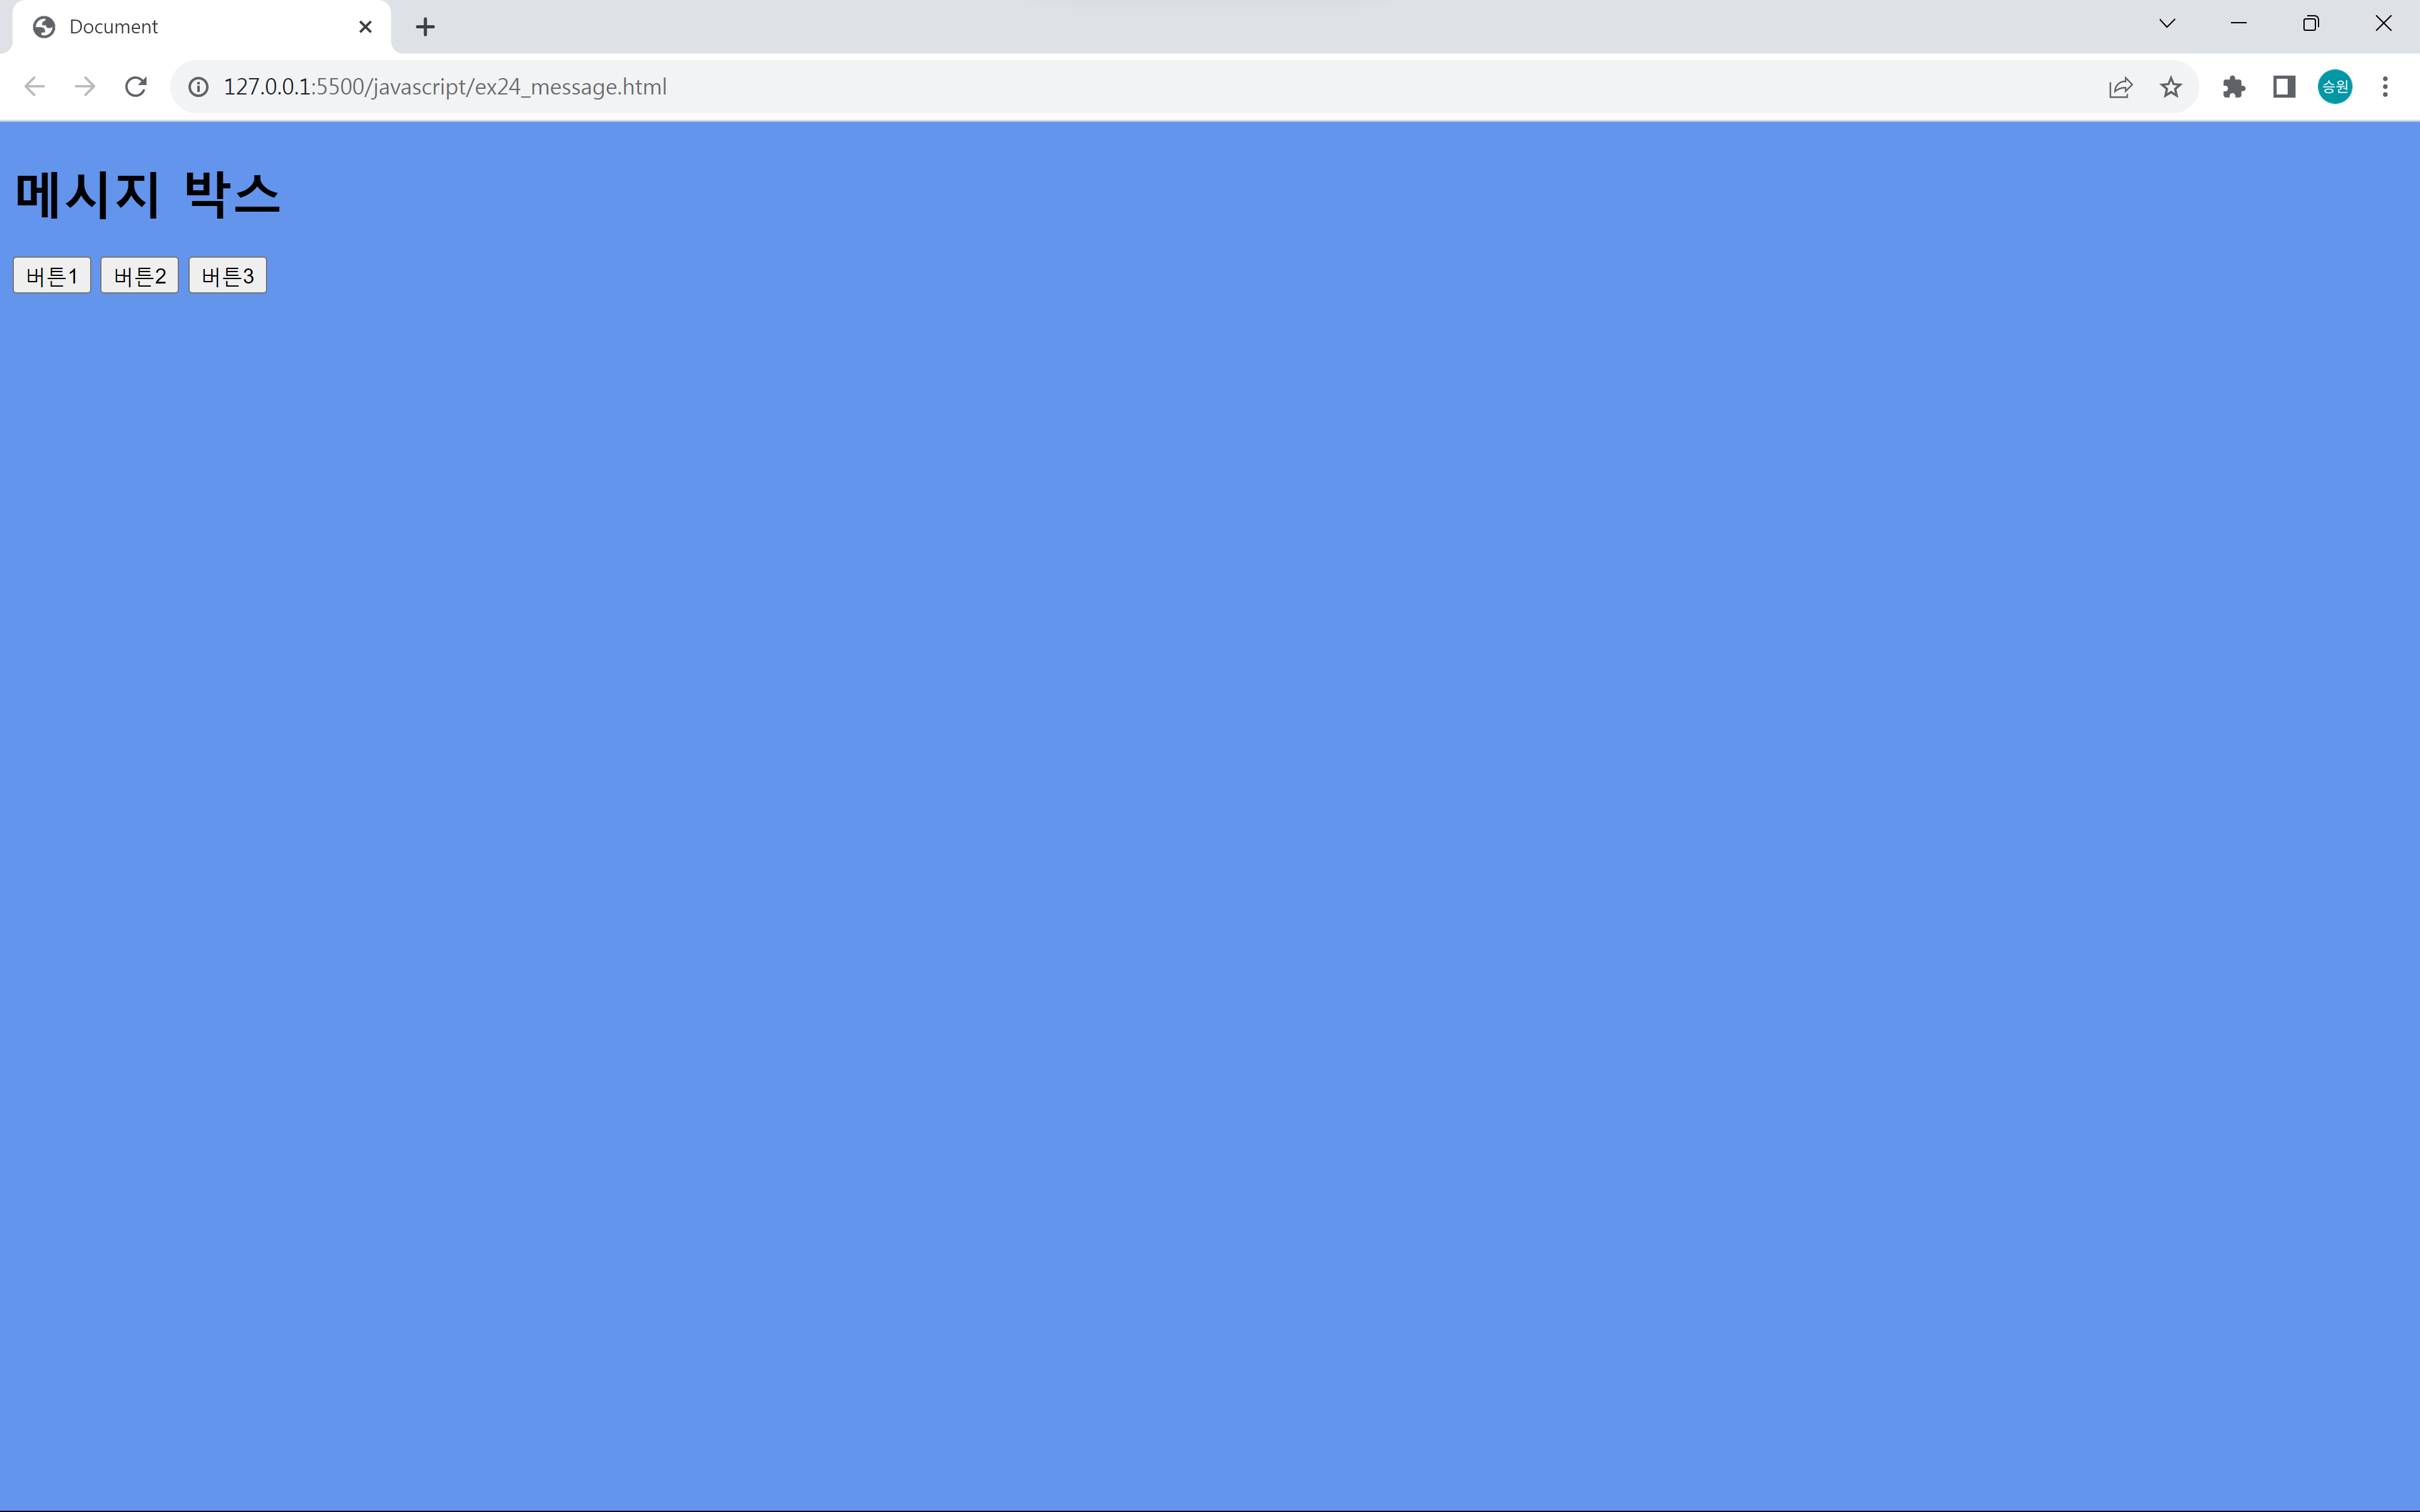The width and height of the screenshot is (2420, 1512).
Task: Open the Extensions puzzle icon
Action: pos(2233,87)
